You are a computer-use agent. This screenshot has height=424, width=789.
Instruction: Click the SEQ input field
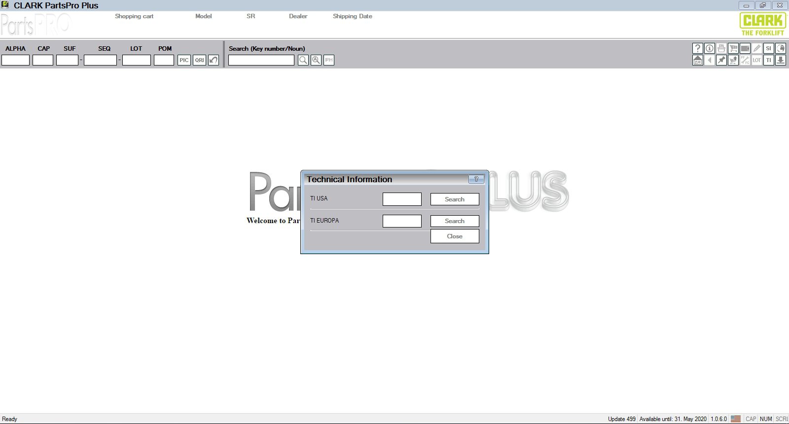point(100,60)
